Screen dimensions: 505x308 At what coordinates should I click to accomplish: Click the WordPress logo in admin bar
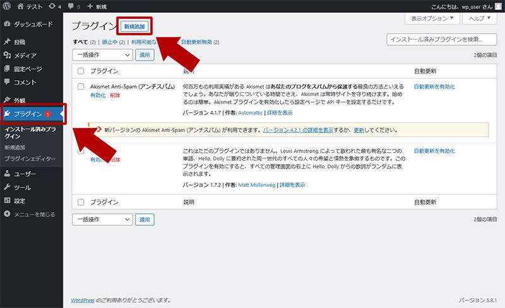[x=6, y=6]
